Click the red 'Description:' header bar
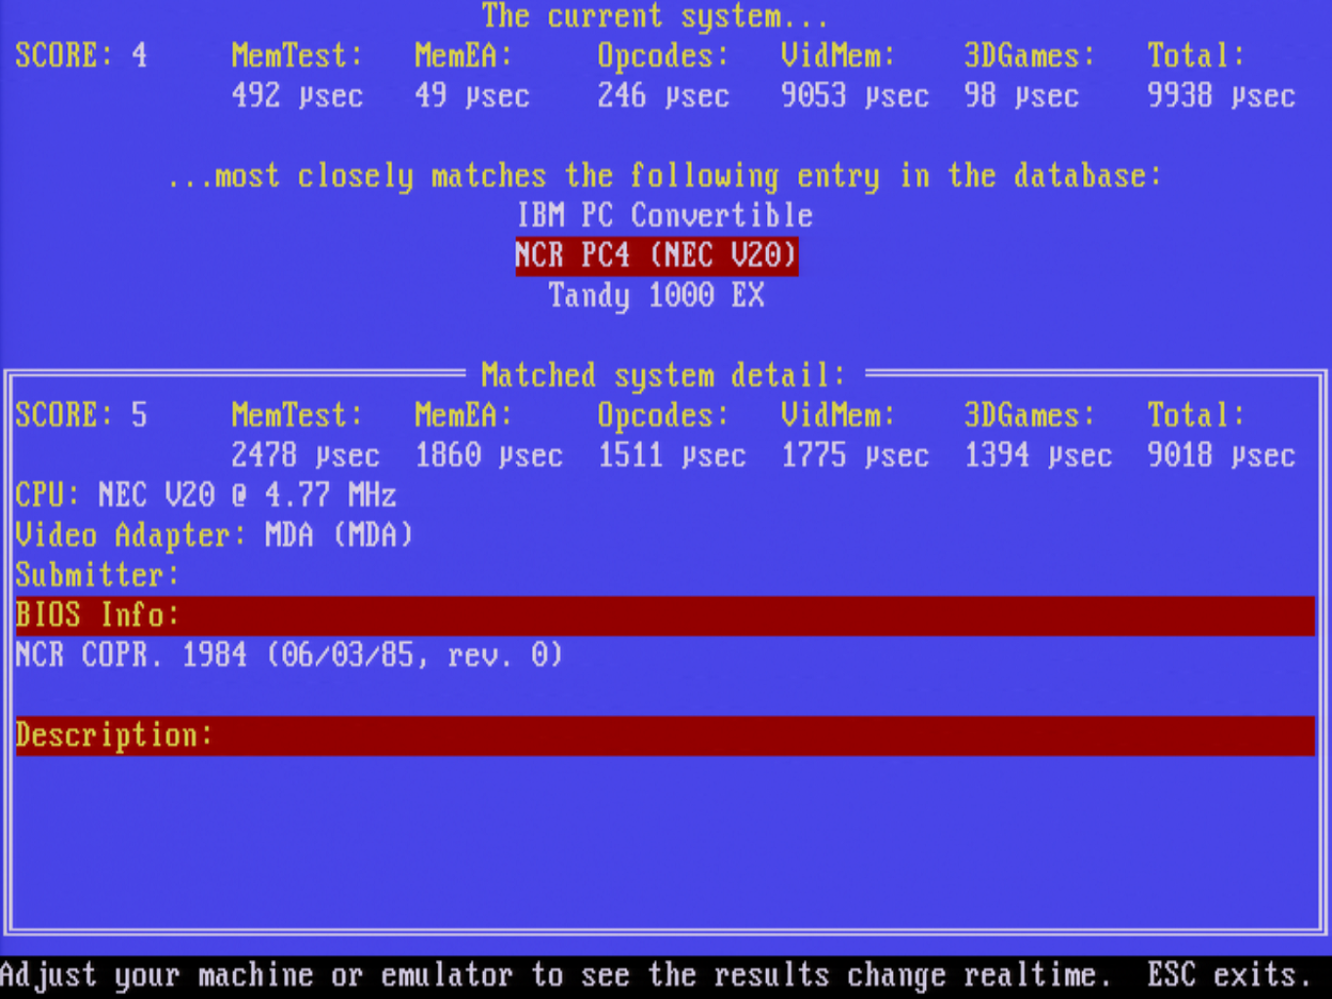The width and height of the screenshot is (1332, 999). point(666,736)
